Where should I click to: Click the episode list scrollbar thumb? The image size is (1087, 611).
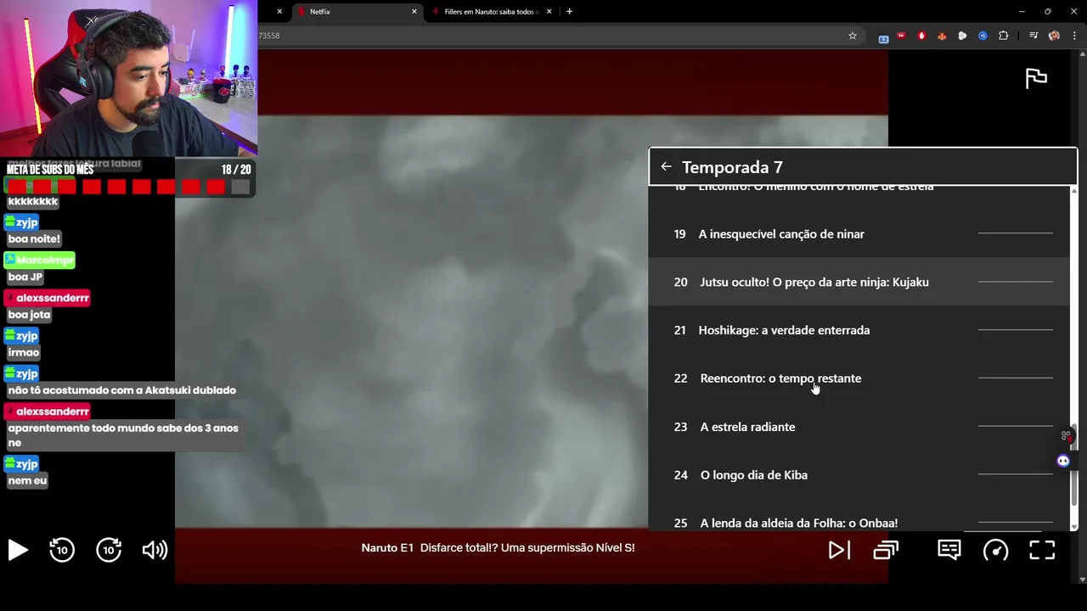[x=1073, y=463]
